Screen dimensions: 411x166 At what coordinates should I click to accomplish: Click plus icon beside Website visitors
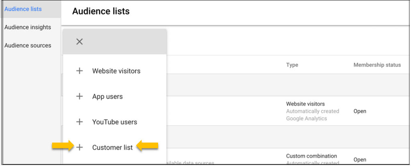79,71
